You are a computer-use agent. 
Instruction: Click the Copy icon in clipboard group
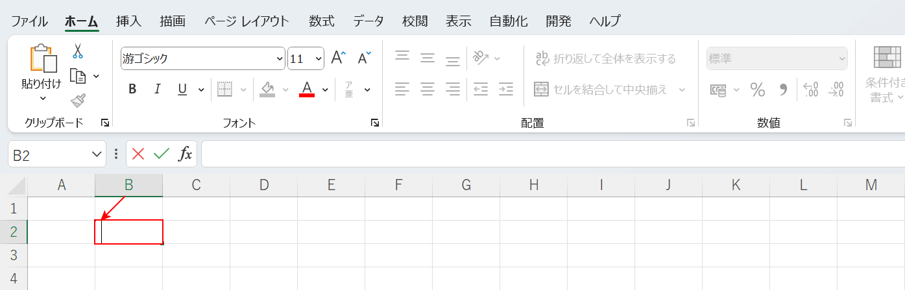coord(78,76)
